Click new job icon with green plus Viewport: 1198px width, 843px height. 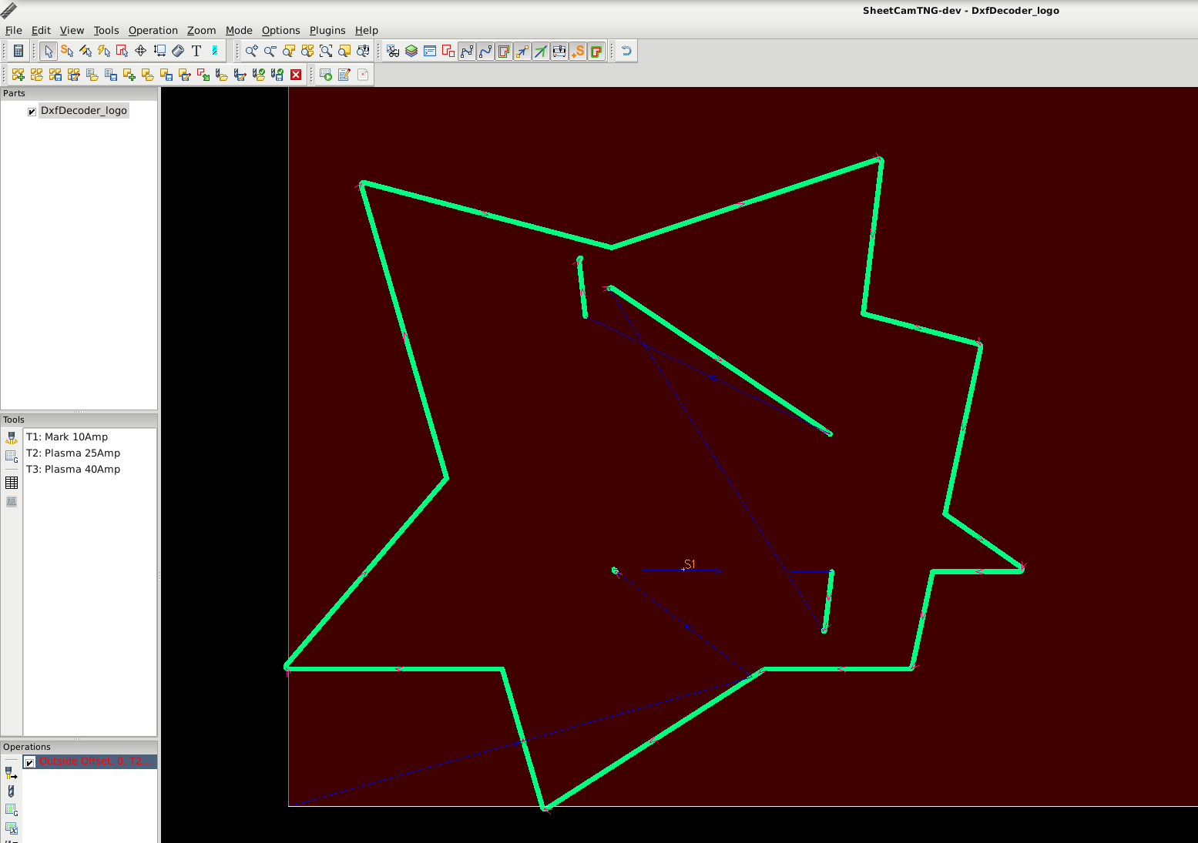pyautogui.click(x=18, y=74)
